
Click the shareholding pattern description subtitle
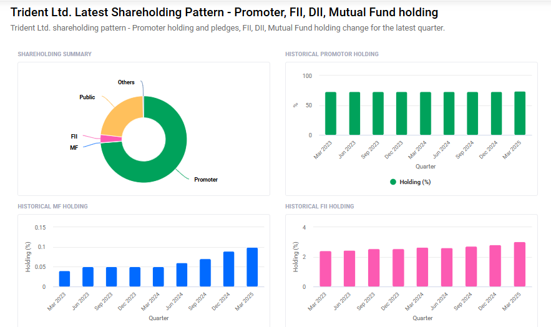pyautogui.click(x=228, y=28)
